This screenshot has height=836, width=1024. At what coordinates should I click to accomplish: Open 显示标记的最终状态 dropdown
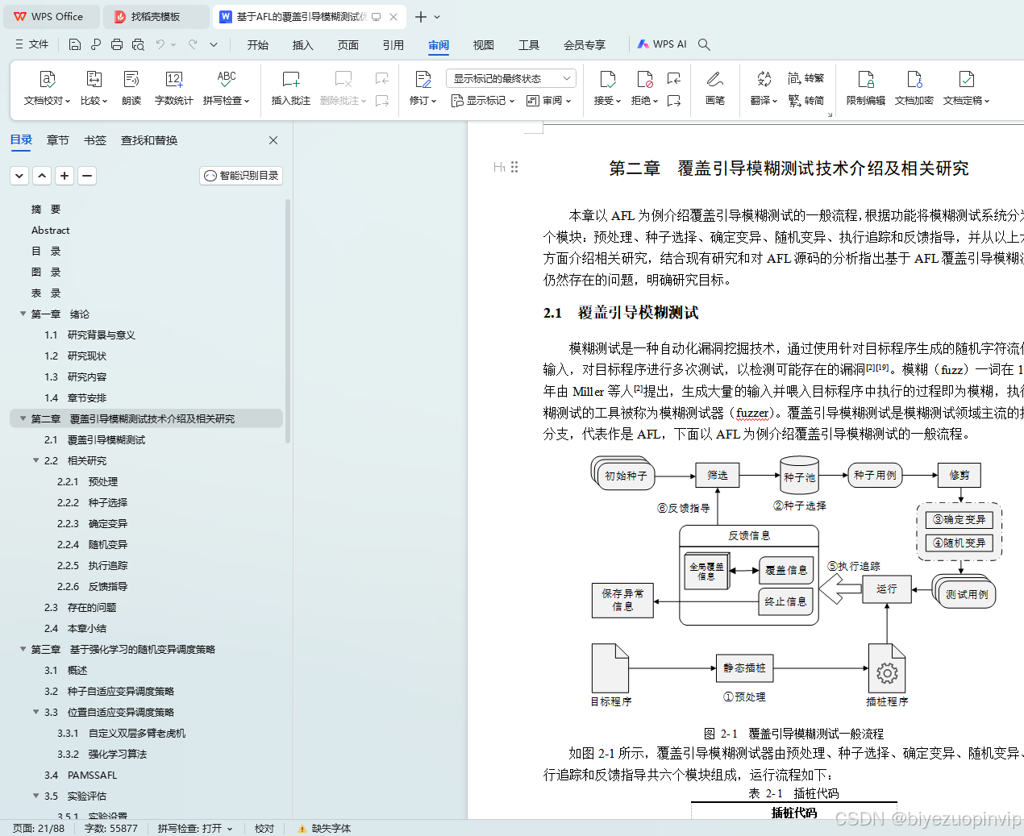(511, 78)
